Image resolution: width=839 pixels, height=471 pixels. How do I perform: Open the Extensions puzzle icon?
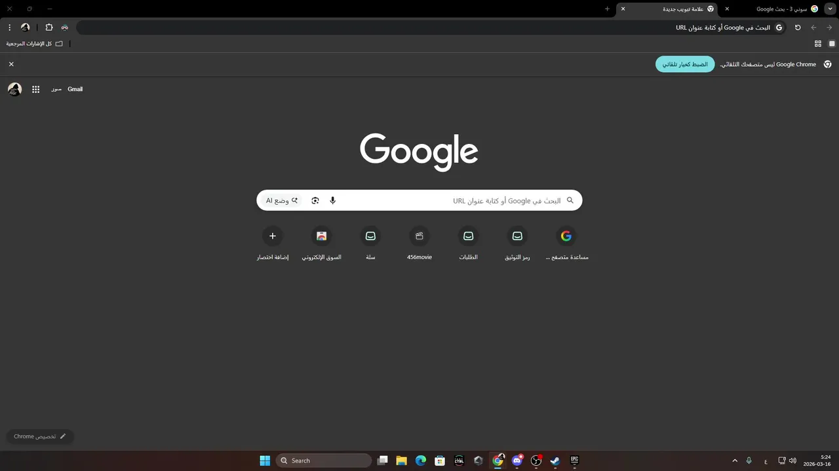49,27
